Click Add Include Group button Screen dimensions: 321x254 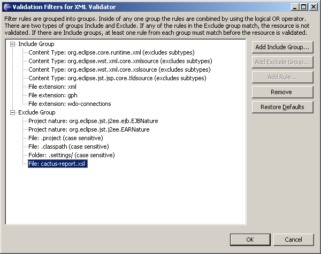(282, 47)
